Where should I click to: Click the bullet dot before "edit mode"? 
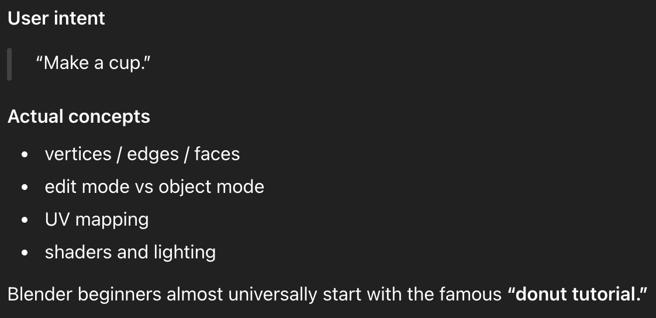pyautogui.click(x=25, y=188)
